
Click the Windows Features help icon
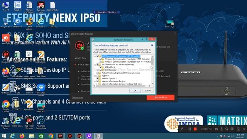(152, 45)
